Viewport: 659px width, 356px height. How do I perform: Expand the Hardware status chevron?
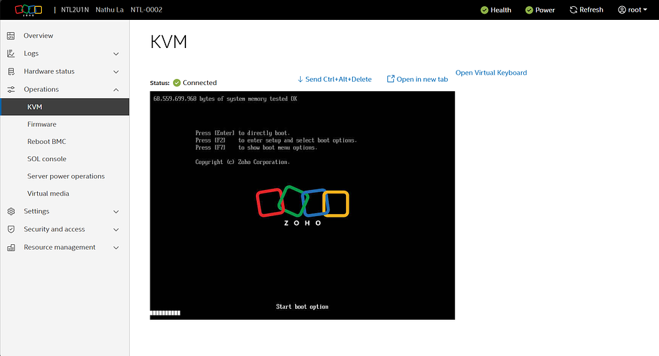116,72
